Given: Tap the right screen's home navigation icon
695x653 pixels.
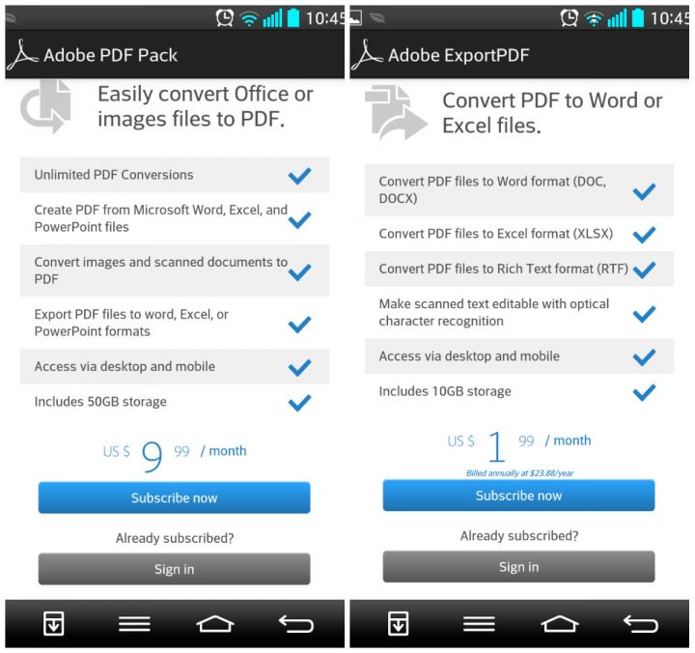Looking at the screenshot, I should 560,624.
